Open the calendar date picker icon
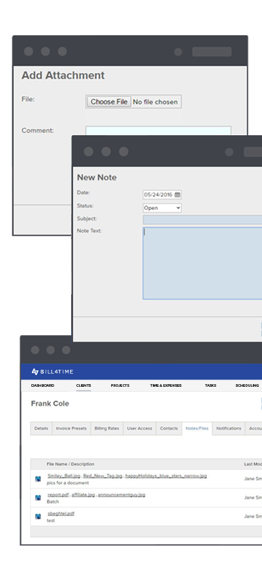Viewport: 262px width, 588px height. click(177, 195)
